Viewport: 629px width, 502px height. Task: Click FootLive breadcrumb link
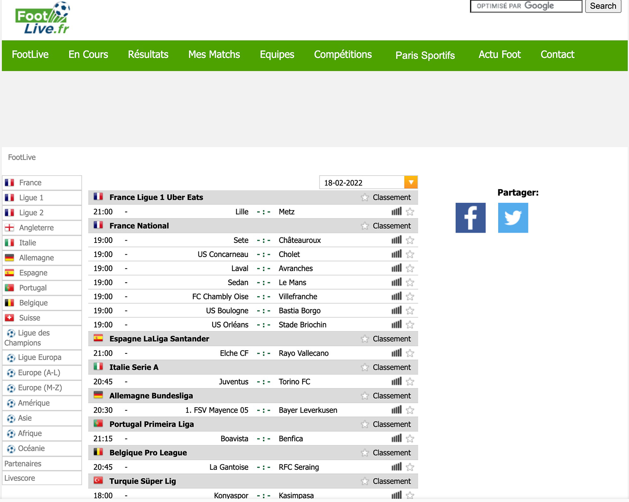point(22,157)
